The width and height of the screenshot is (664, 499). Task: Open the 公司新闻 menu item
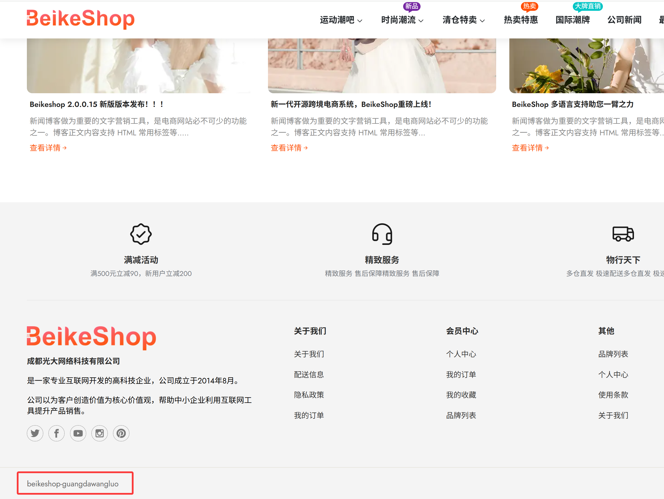[624, 20]
